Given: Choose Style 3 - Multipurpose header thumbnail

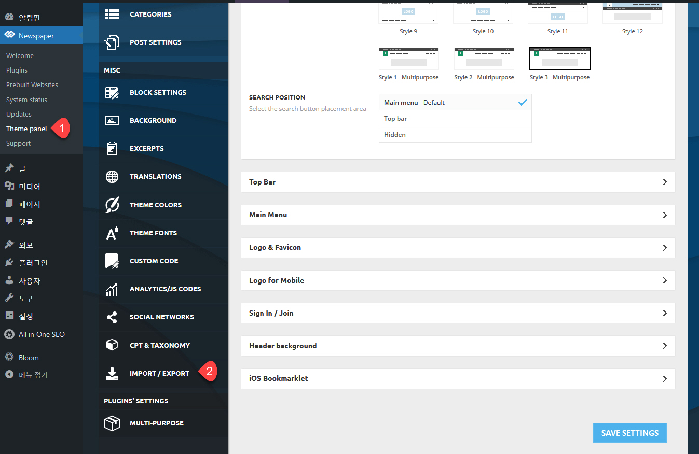Looking at the screenshot, I should 560,59.
